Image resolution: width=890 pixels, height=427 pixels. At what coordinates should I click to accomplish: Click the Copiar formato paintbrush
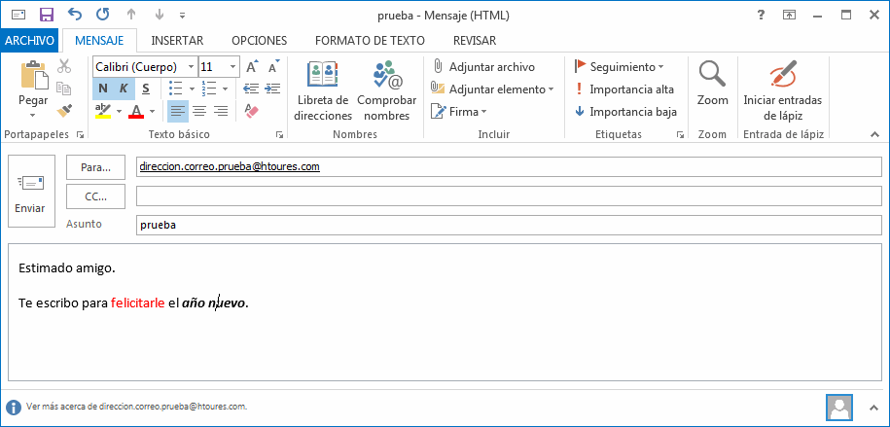pos(64,111)
